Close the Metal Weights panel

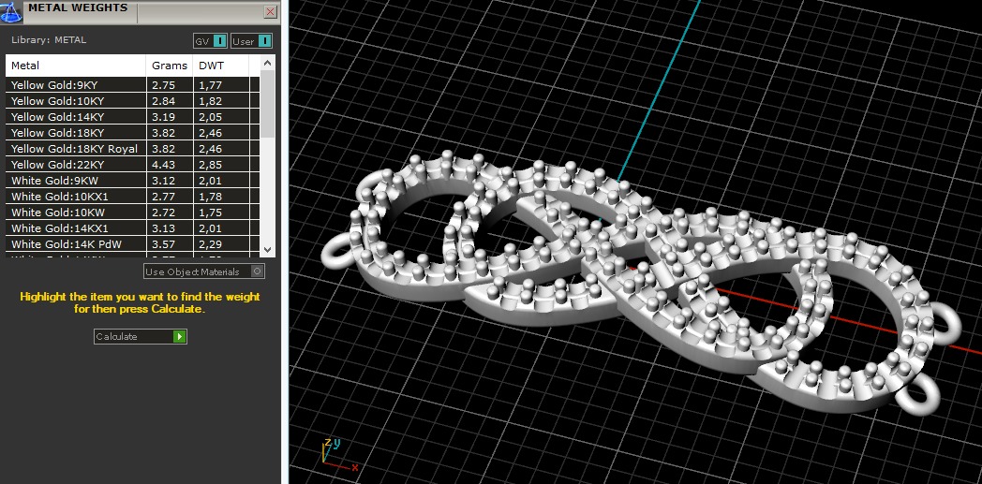[271, 11]
